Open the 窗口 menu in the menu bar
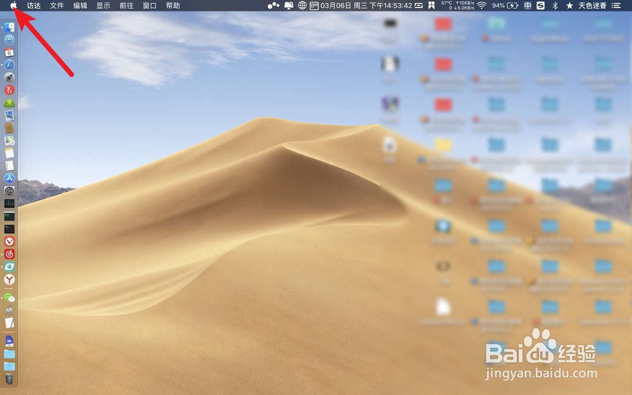This screenshot has width=632, height=395. coord(149,6)
